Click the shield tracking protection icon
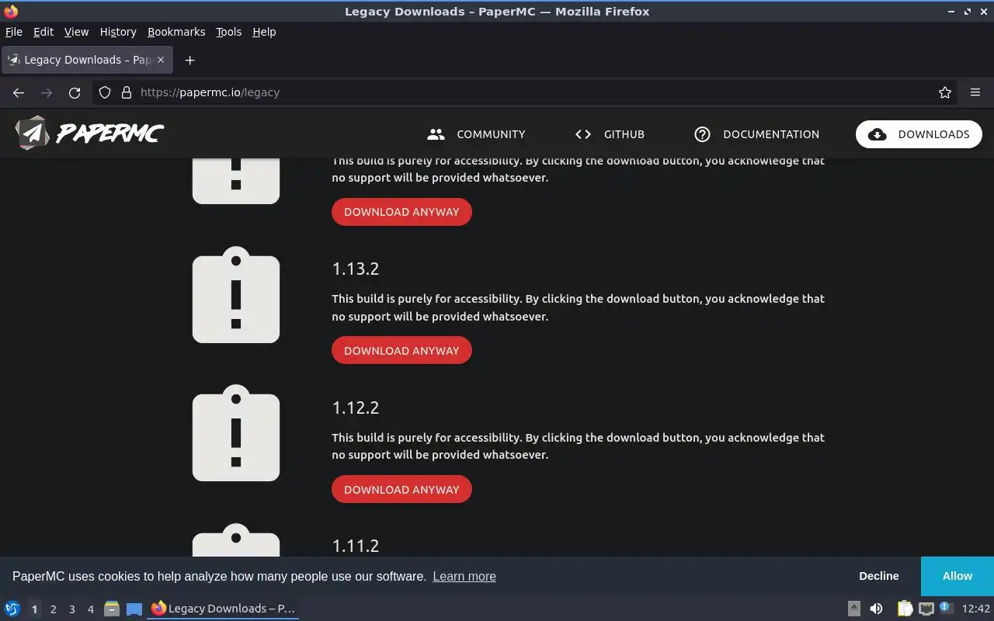The image size is (994, 621). click(x=105, y=92)
